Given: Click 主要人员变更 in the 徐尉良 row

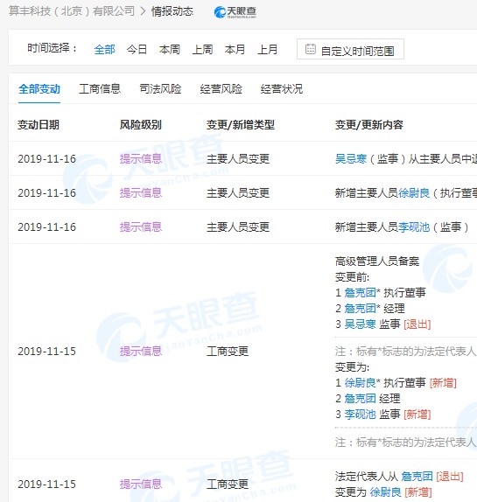Looking at the screenshot, I should pos(238,193).
